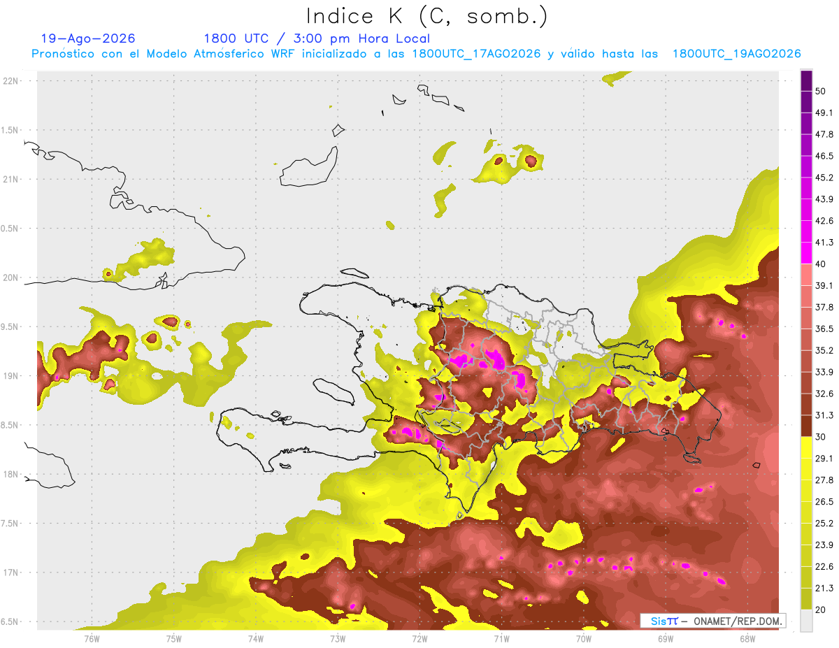
Task: Click the colorbar label '37.8'
Action: click(824, 307)
